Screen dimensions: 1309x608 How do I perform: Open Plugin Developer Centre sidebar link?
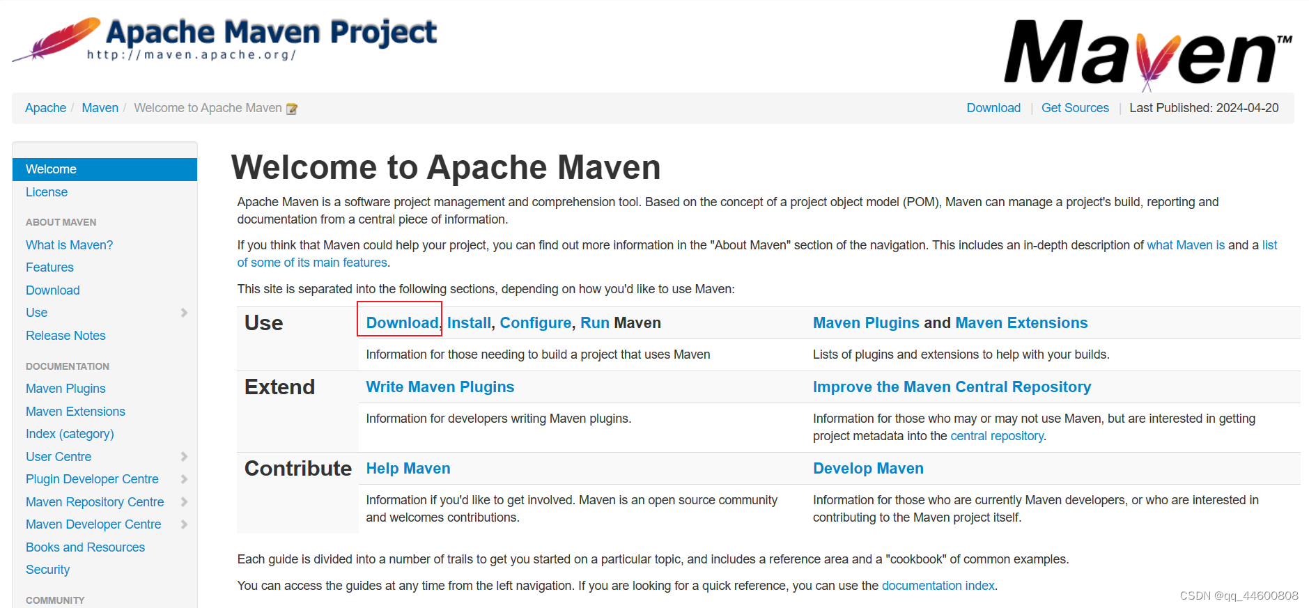click(92, 479)
